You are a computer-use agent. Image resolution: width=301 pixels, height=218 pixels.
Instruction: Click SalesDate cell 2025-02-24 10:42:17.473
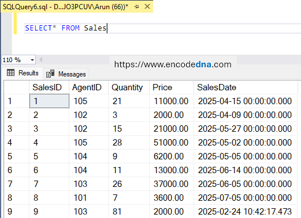click(x=246, y=211)
